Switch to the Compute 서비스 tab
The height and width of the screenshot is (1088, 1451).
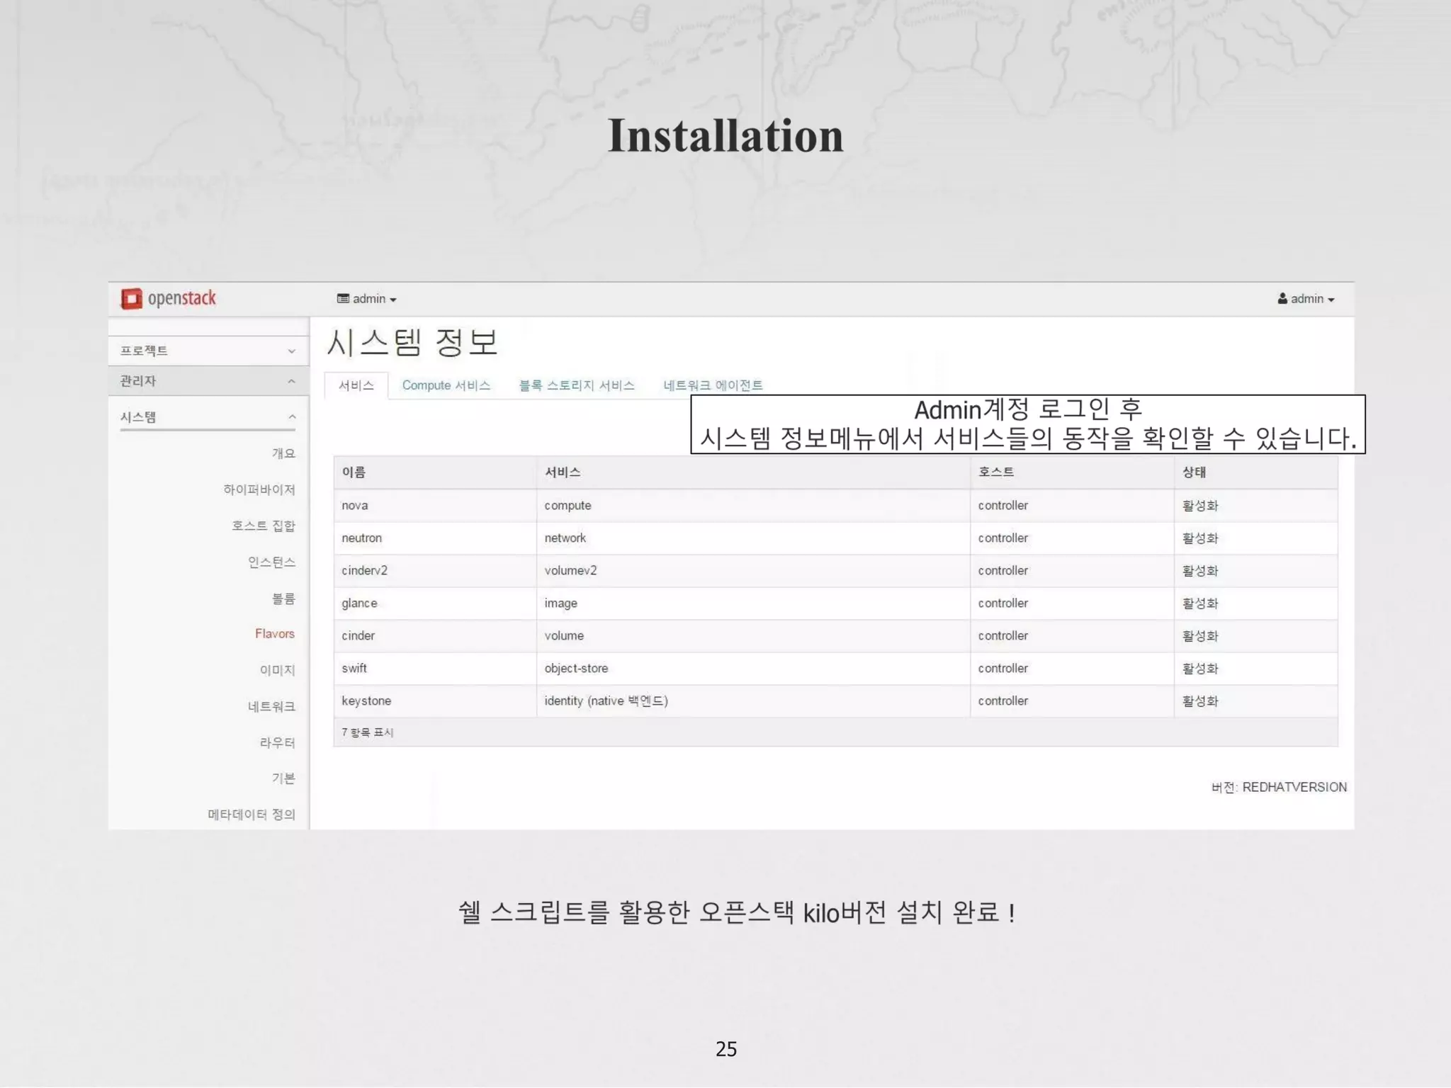(x=446, y=385)
